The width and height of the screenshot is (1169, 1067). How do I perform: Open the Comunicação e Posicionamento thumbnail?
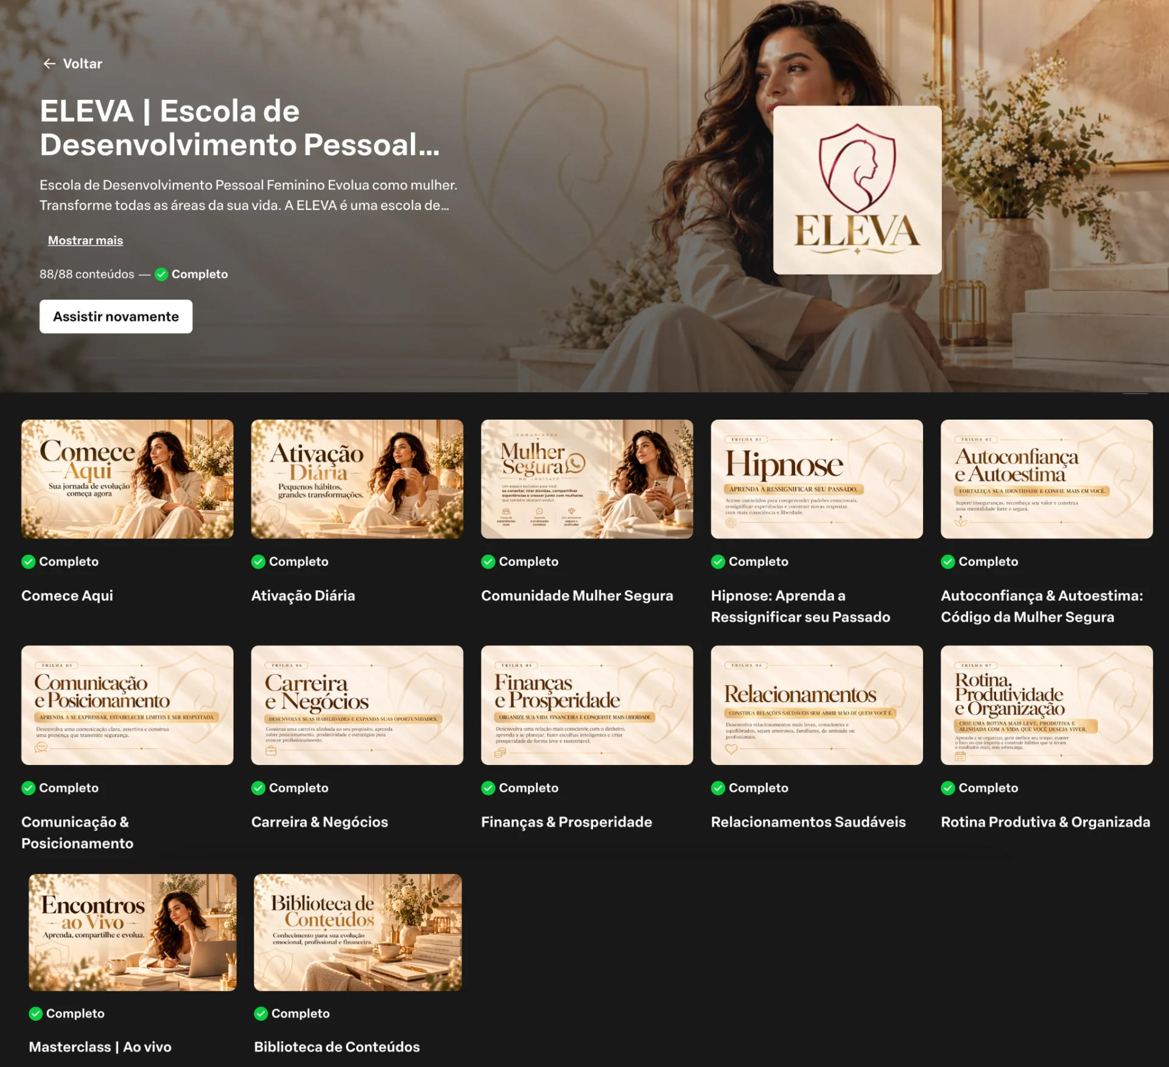[x=127, y=705]
